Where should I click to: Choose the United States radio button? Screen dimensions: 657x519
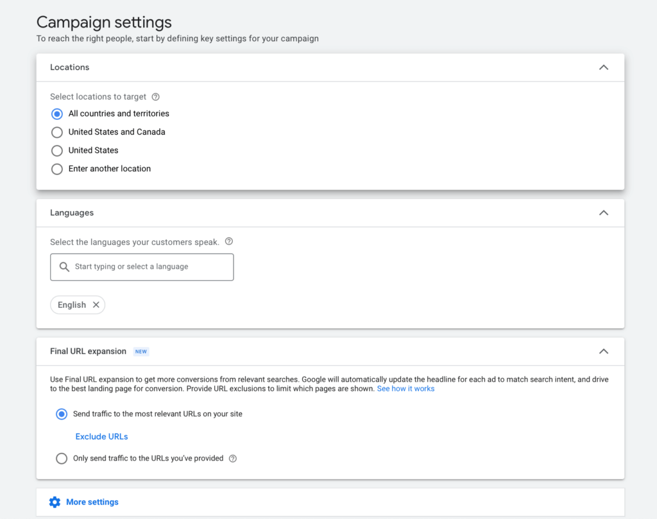coord(57,151)
